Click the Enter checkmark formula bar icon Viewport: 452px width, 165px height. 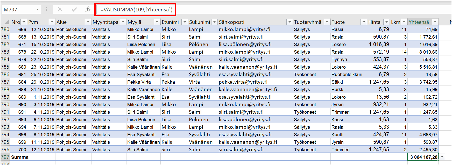pos(74,10)
